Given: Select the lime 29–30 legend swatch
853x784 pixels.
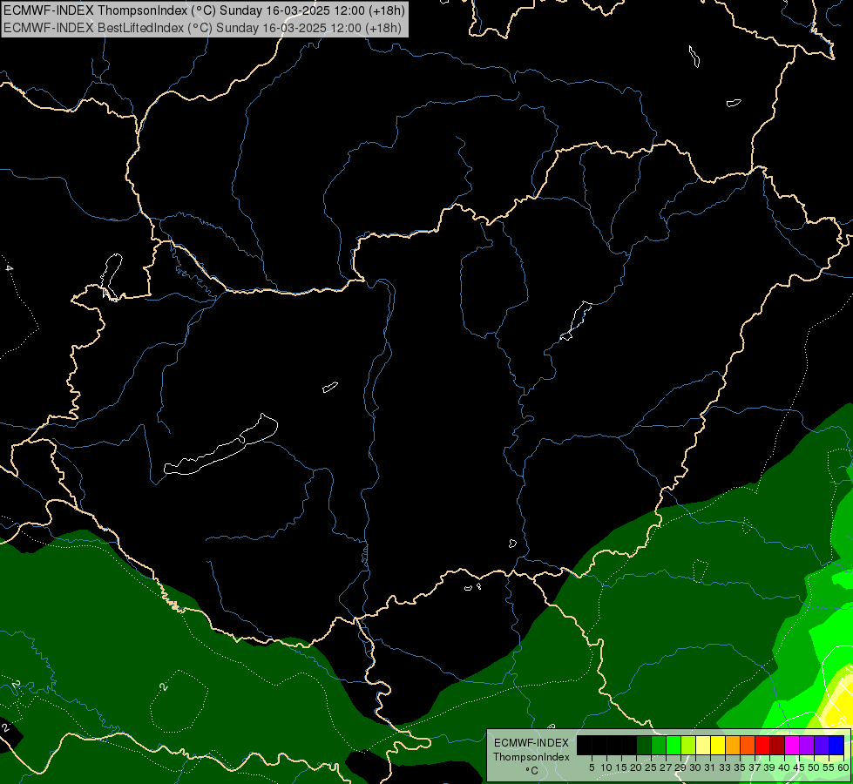Looking at the screenshot, I should tap(688, 745).
